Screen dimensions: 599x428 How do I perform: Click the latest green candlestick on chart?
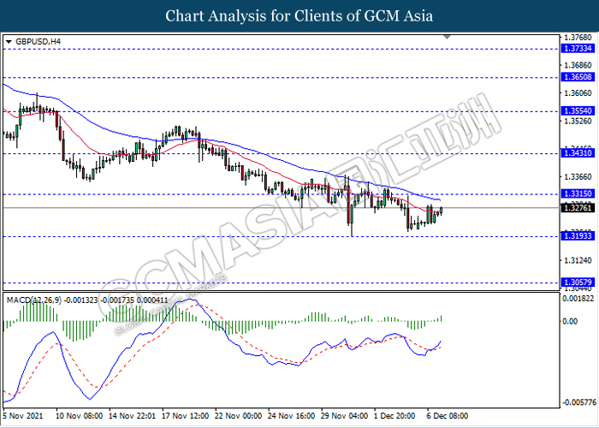tap(442, 211)
